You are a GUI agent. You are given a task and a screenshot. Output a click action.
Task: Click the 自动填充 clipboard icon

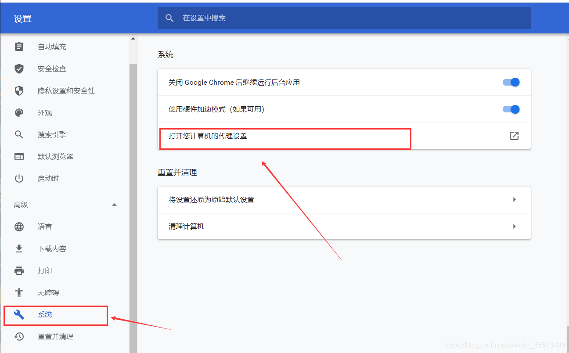[19, 47]
